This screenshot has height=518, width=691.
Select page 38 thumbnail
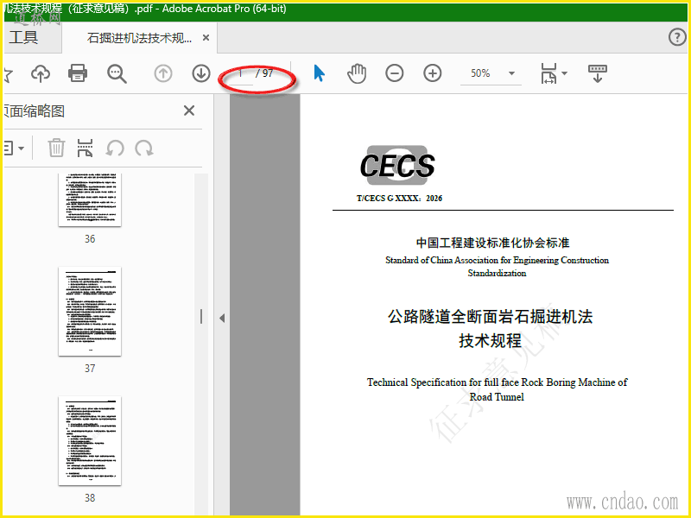click(90, 441)
